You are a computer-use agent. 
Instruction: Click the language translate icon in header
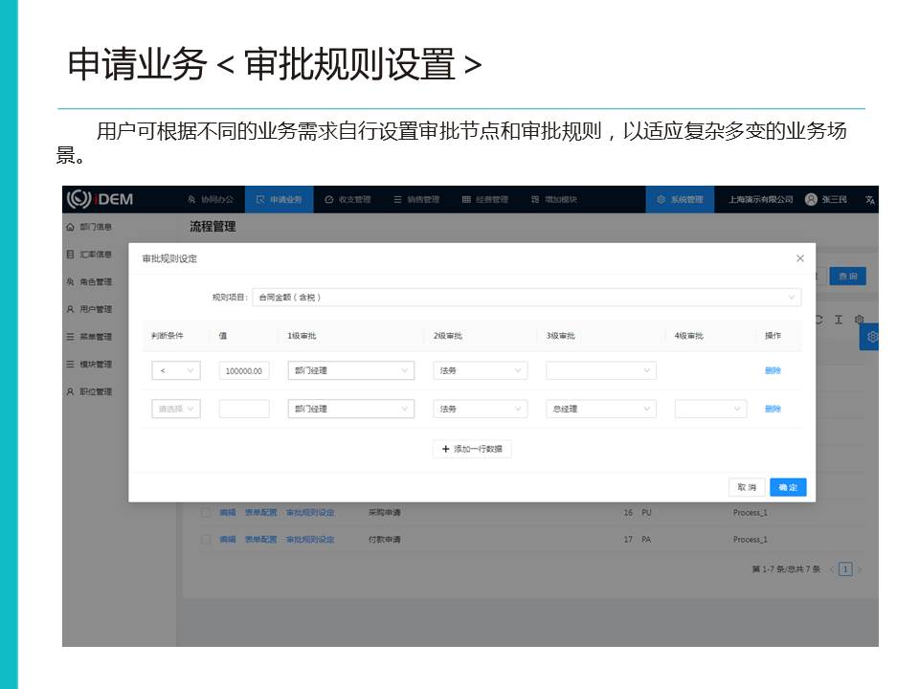869,200
